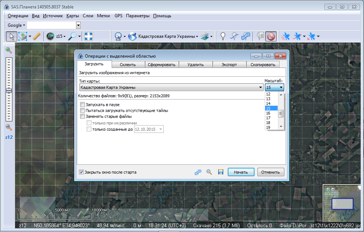Click the polygon selection icon in dialog
Image resolution: width=364 pixels, height=232 pixels.
[x=198, y=172]
